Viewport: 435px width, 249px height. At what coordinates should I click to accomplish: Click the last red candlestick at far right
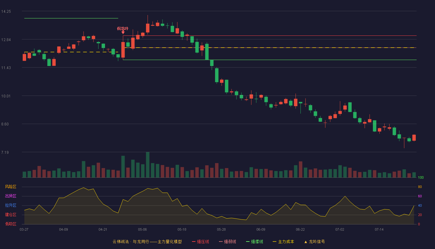414,138
